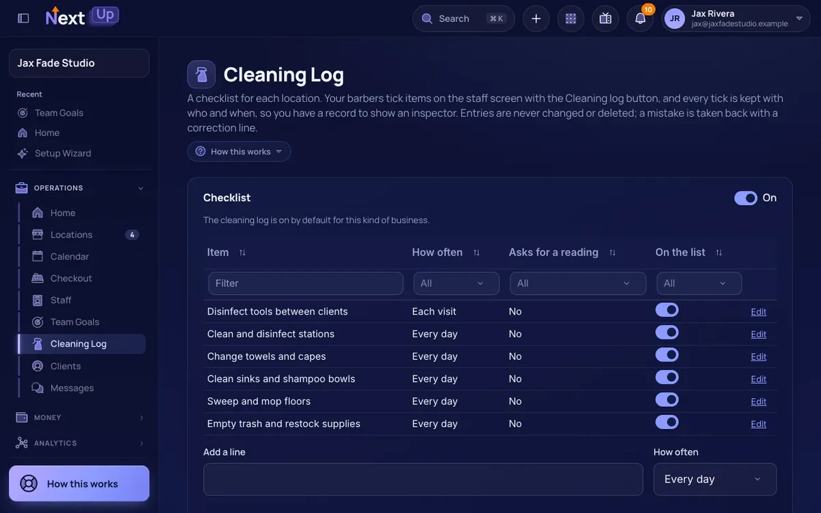Toggle Sweep and mop floors switch
This screenshot has height=513, width=821.
pyautogui.click(x=667, y=399)
